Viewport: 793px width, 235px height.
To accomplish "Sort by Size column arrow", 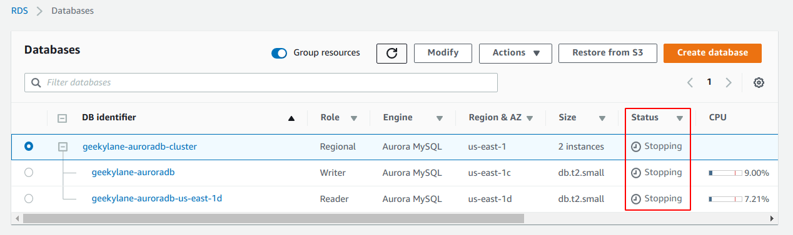I will (602, 118).
